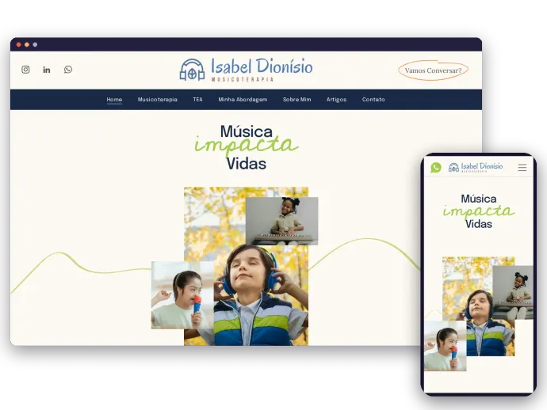Go to Minha Abordagem page
Screen dimensions: 547x410
(x=243, y=100)
